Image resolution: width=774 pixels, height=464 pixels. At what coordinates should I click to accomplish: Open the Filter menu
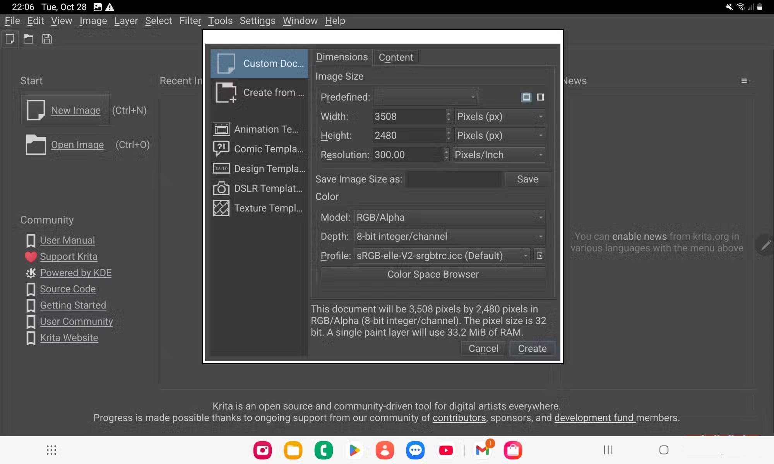[190, 21]
